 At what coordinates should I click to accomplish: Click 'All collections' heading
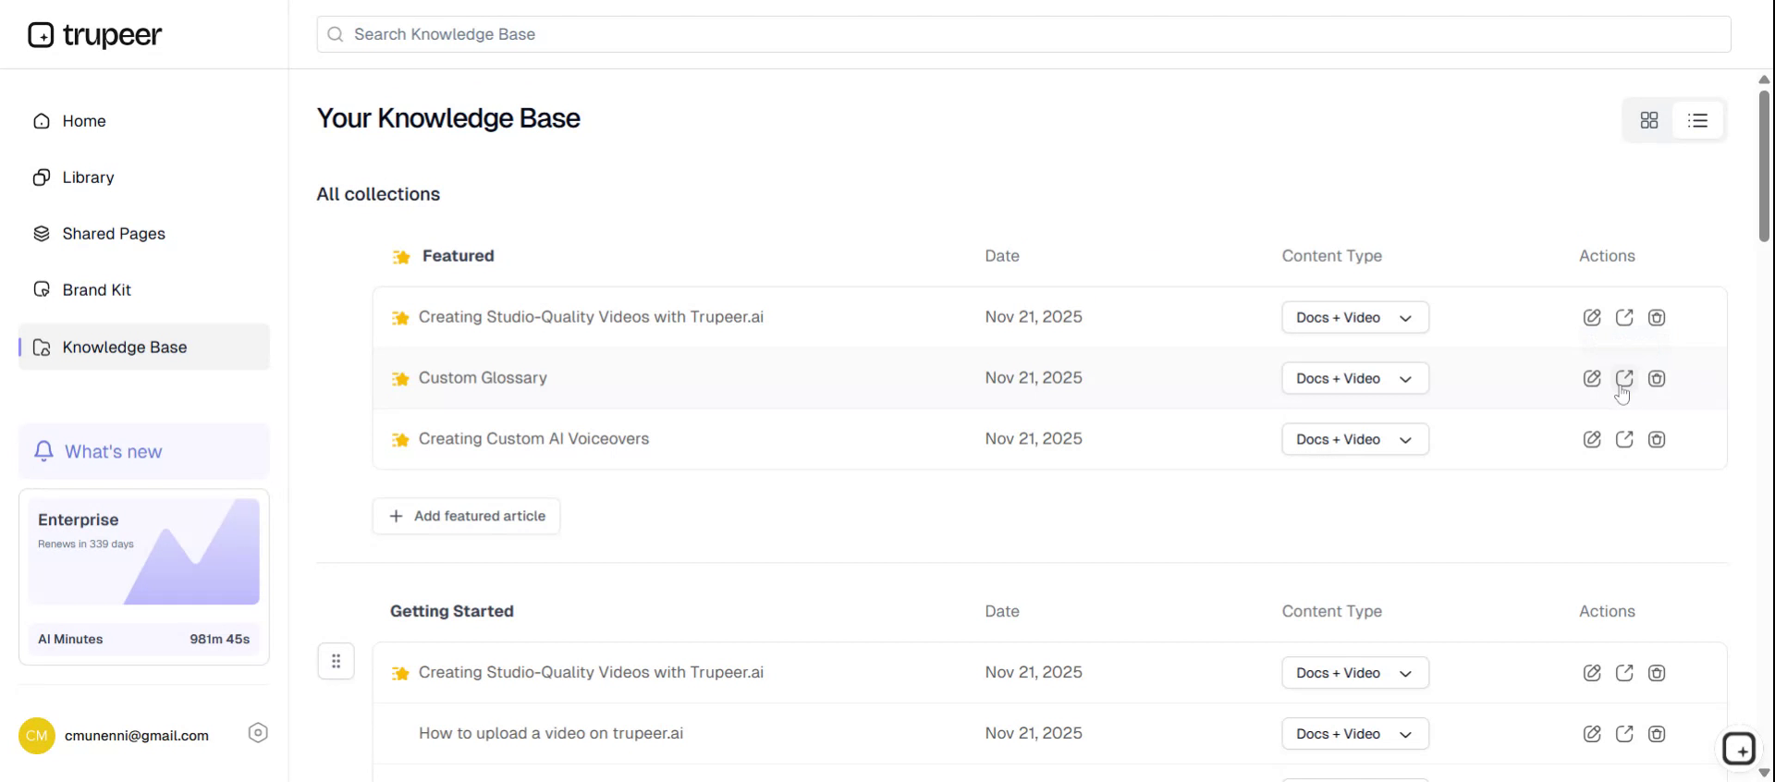click(x=378, y=194)
